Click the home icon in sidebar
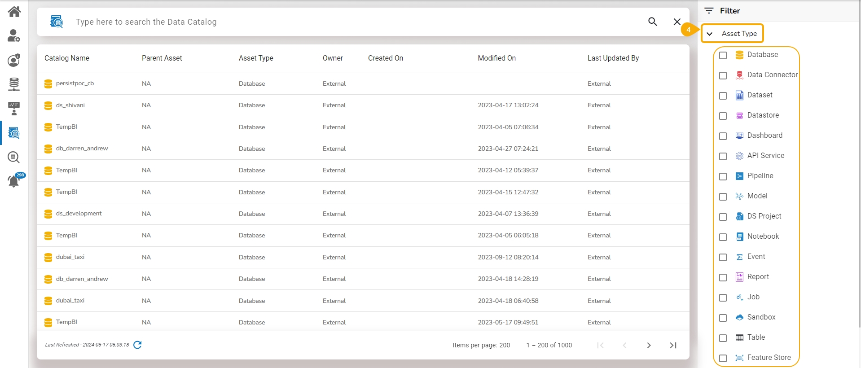The width and height of the screenshot is (861, 368). click(14, 12)
